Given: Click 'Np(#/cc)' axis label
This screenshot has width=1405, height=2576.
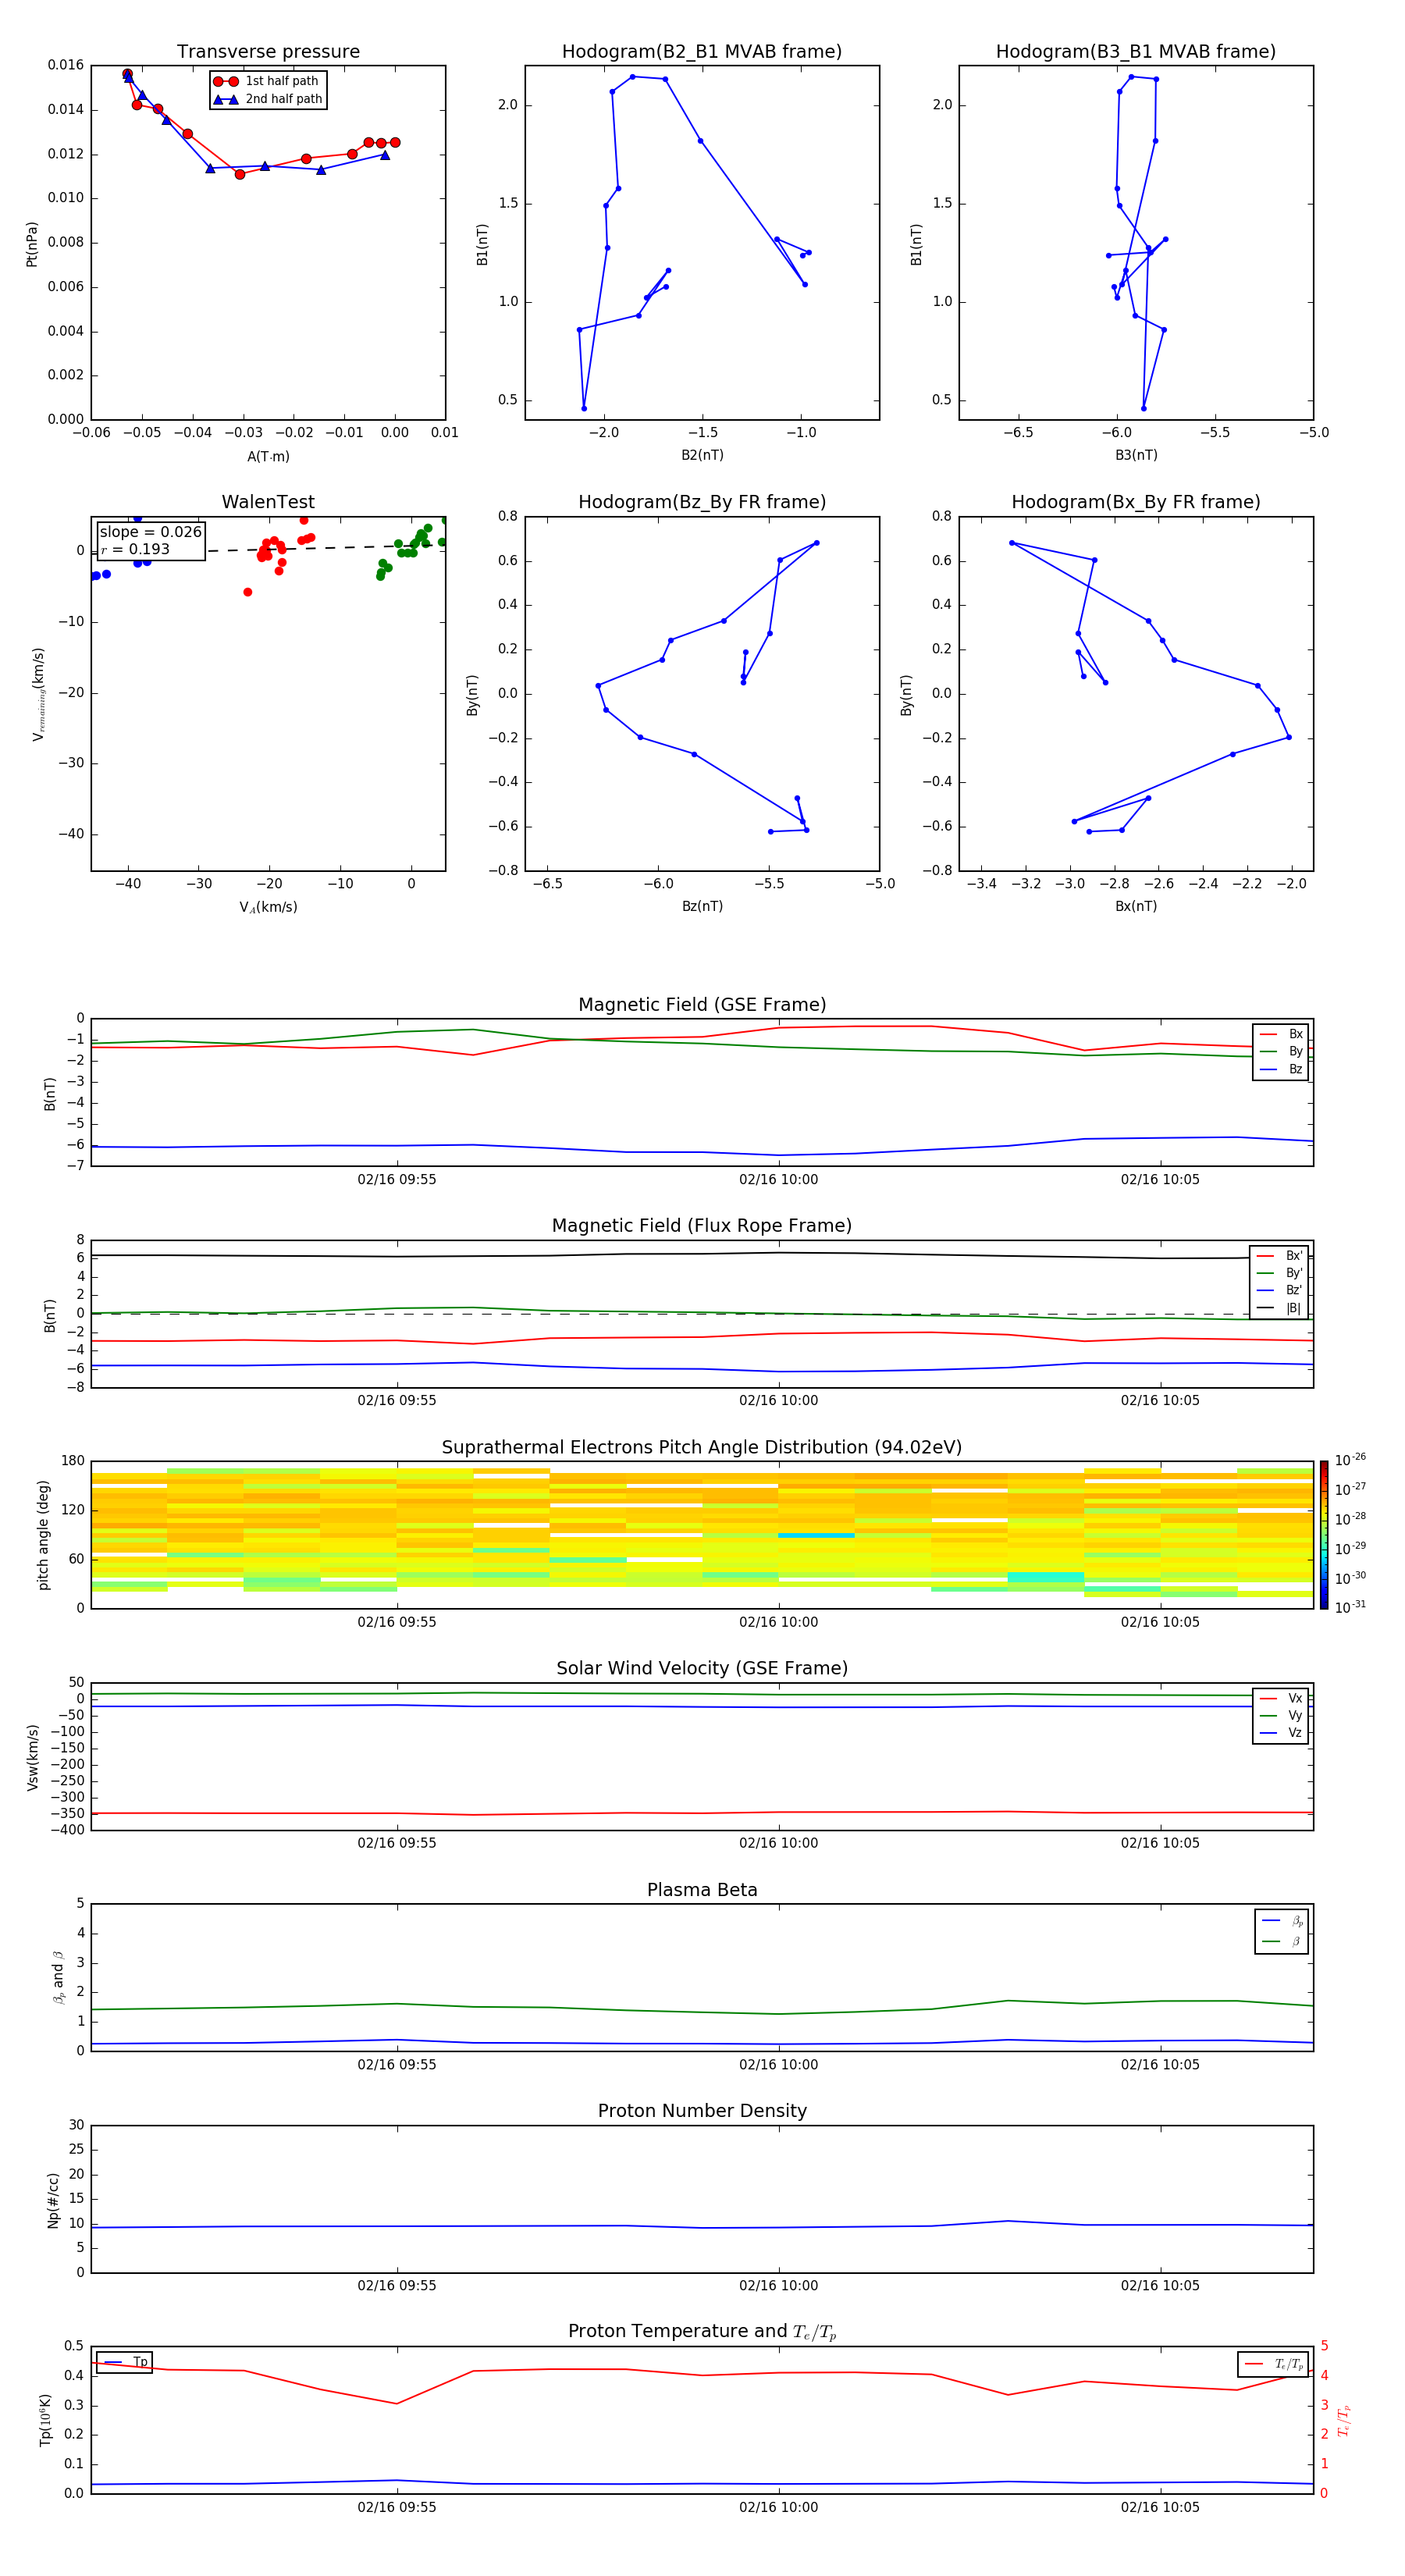Looking at the screenshot, I should point(53,2199).
